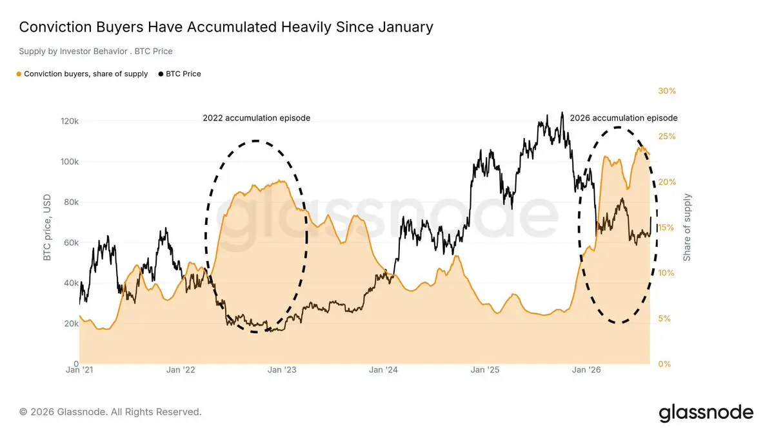Click the Jan '26 x-axis tick label
This screenshot has height=435, width=774.
586,370
